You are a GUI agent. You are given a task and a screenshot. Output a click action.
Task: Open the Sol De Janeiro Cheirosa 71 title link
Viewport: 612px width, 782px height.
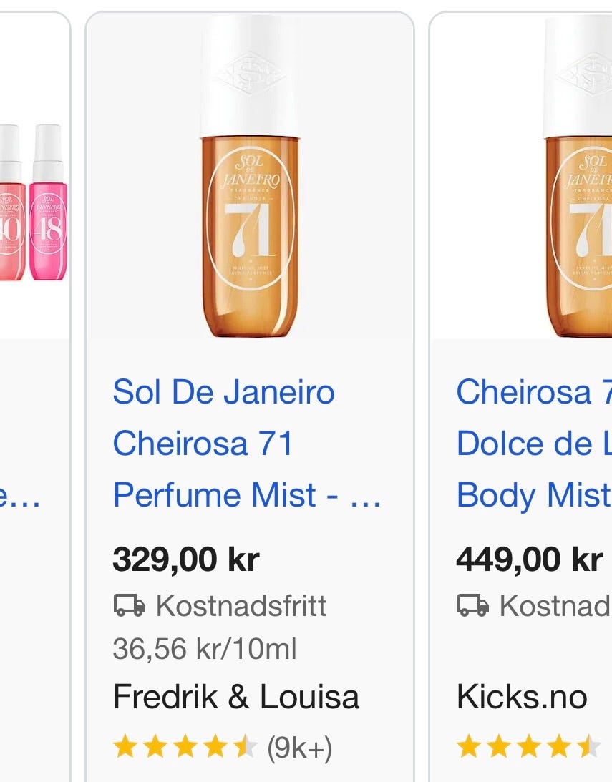click(247, 444)
